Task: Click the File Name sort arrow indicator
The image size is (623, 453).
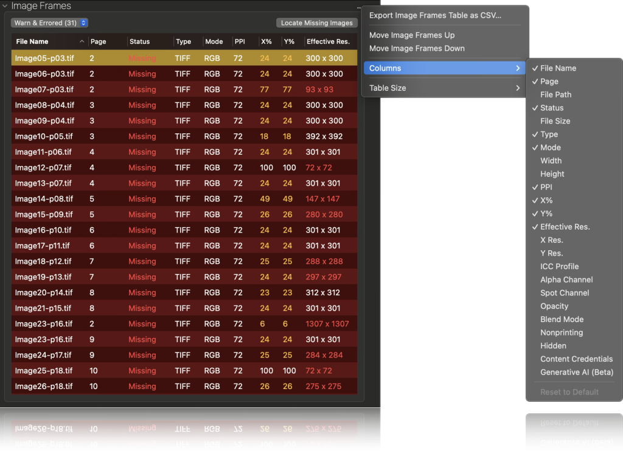Action: pyautogui.click(x=82, y=41)
